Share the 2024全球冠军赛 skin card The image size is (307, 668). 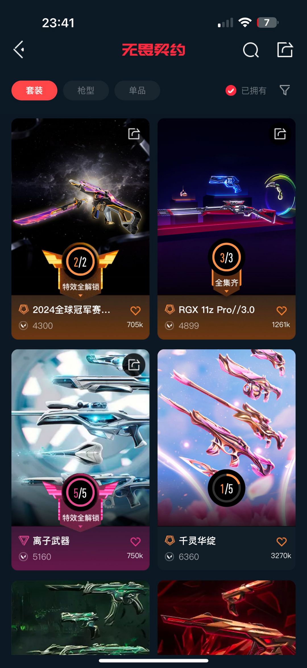pyautogui.click(x=134, y=134)
